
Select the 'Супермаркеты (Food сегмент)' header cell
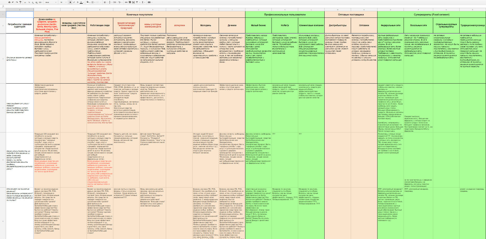(432, 14)
